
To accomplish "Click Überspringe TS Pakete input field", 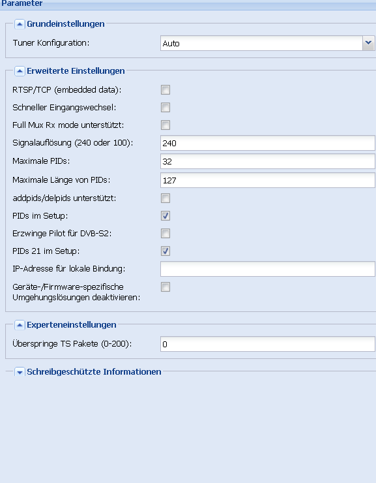I will (267, 344).
